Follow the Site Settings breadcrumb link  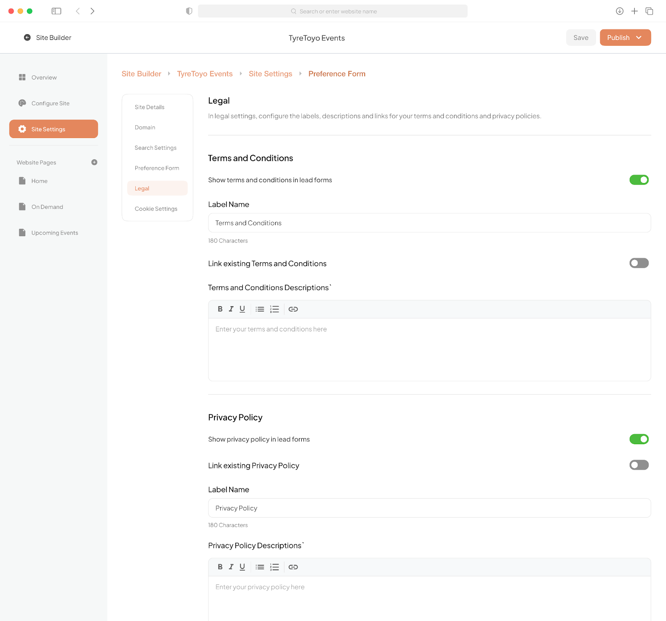(x=271, y=74)
